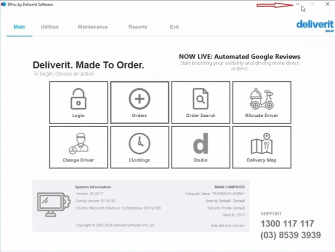Click the OS Info Windows 10 line

click(x=118, y=208)
